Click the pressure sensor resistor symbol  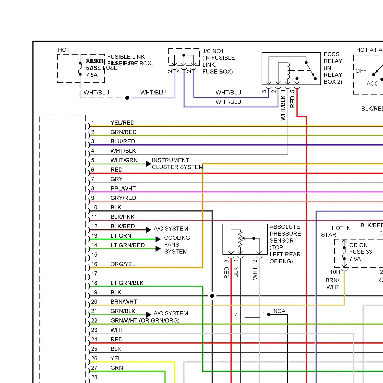pyautogui.click(x=240, y=238)
